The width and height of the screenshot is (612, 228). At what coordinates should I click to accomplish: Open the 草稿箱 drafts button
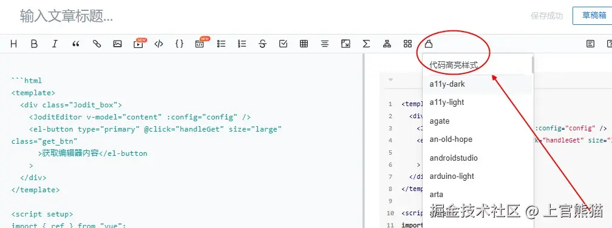point(593,16)
